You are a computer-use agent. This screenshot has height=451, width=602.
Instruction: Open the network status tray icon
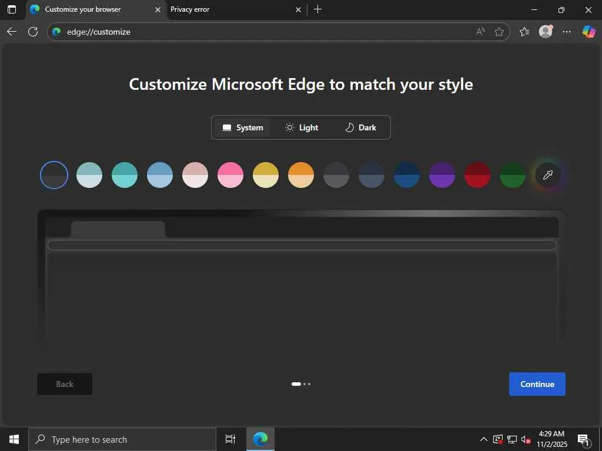[512, 439]
